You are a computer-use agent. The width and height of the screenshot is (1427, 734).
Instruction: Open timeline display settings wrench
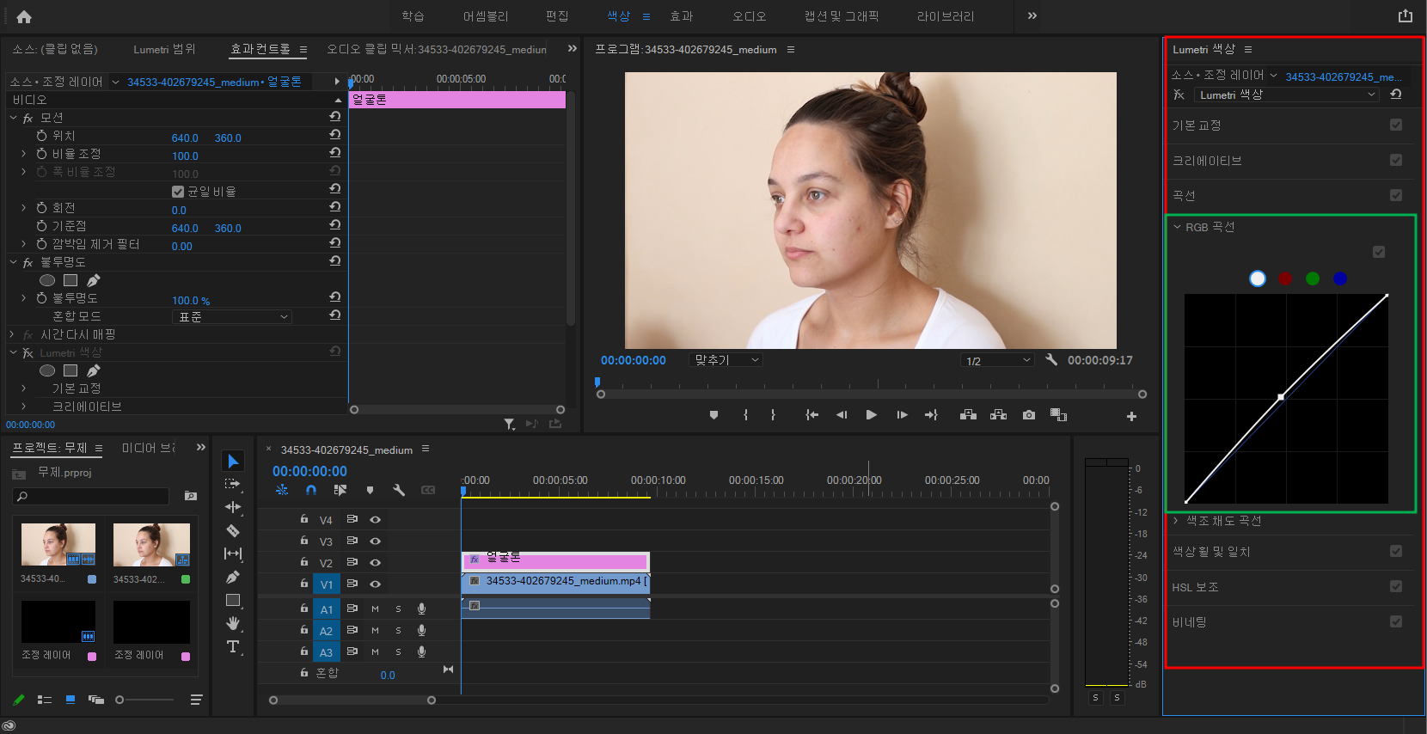pos(399,490)
